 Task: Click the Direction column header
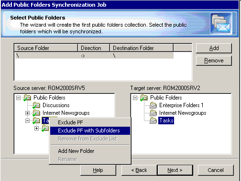point(94,48)
